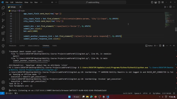
Task: Click the Python terminal label
Action: [149, 46]
